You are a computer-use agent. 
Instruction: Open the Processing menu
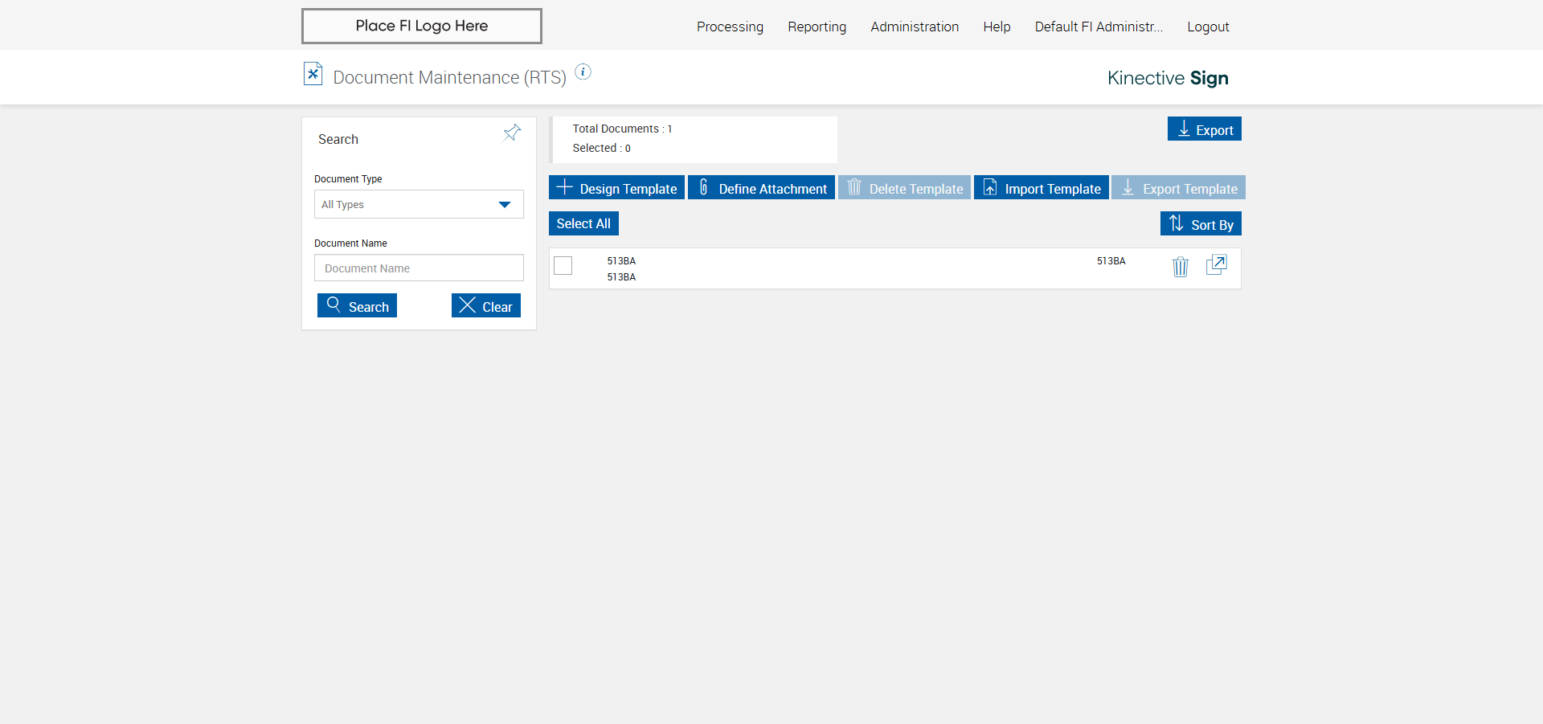(x=730, y=27)
